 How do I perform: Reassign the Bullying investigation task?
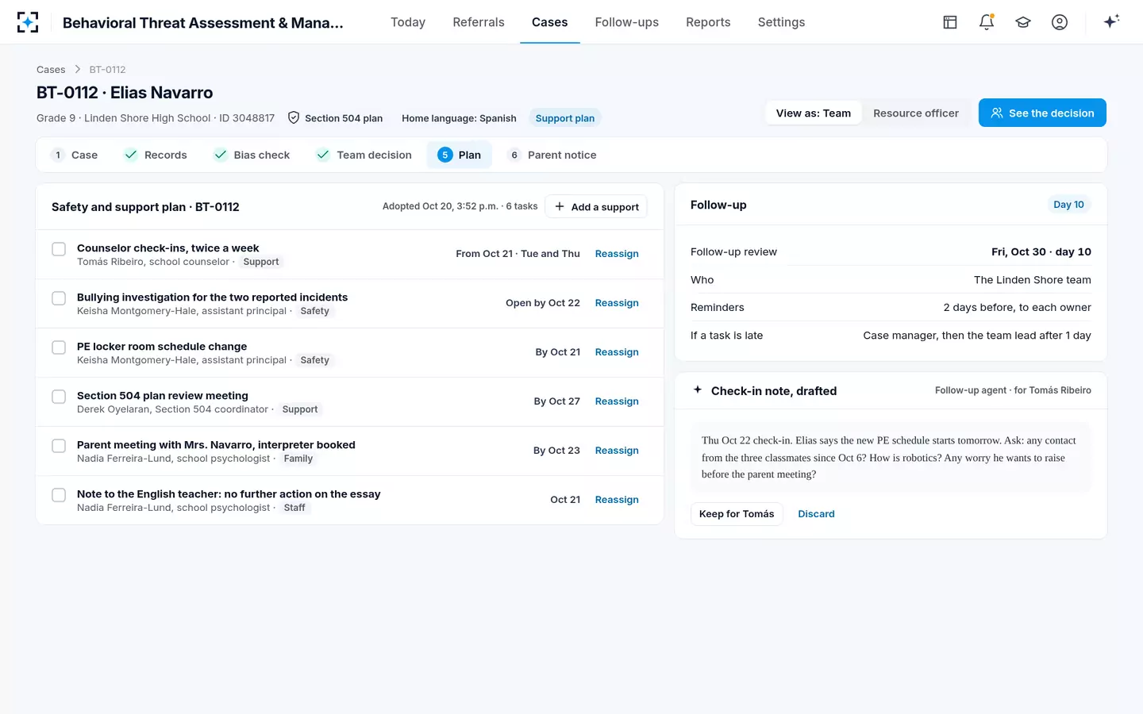[617, 303]
